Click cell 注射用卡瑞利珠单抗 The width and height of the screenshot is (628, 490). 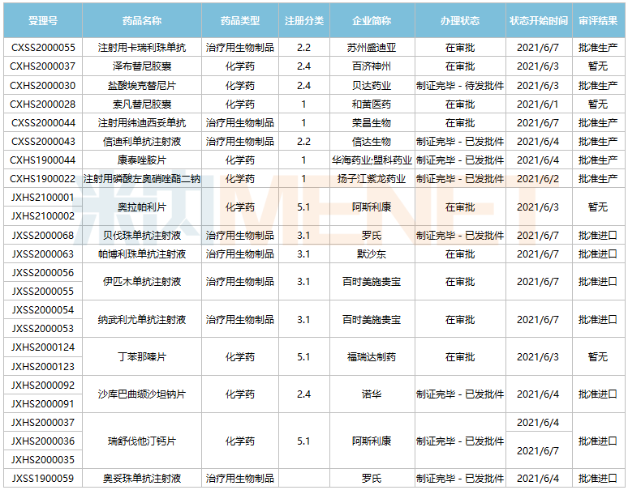(x=142, y=48)
